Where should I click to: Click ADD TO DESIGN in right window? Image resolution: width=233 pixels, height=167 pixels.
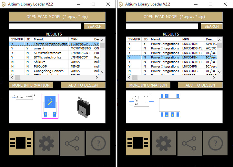(x=200, y=85)
